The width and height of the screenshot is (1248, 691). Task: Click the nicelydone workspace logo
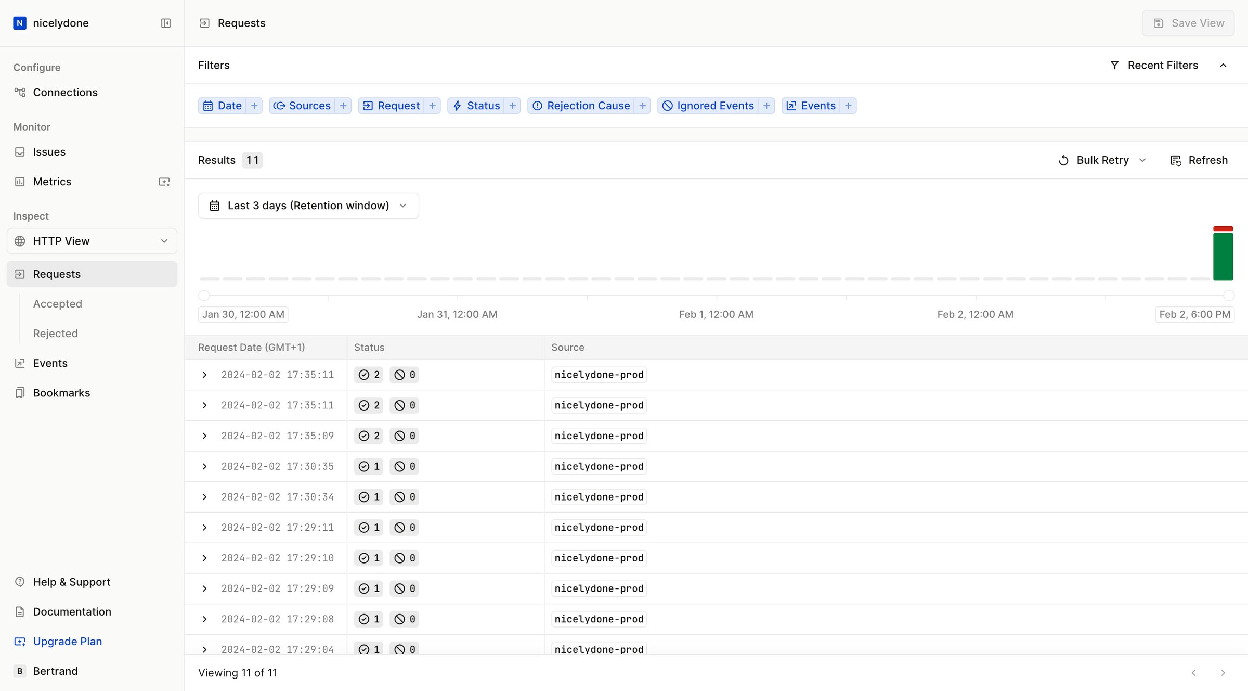coord(20,23)
